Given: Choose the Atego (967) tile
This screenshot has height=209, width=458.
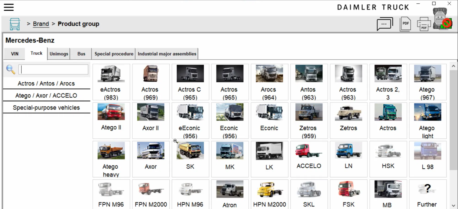Looking at the screenshot, I should click(x=428, y=82).
